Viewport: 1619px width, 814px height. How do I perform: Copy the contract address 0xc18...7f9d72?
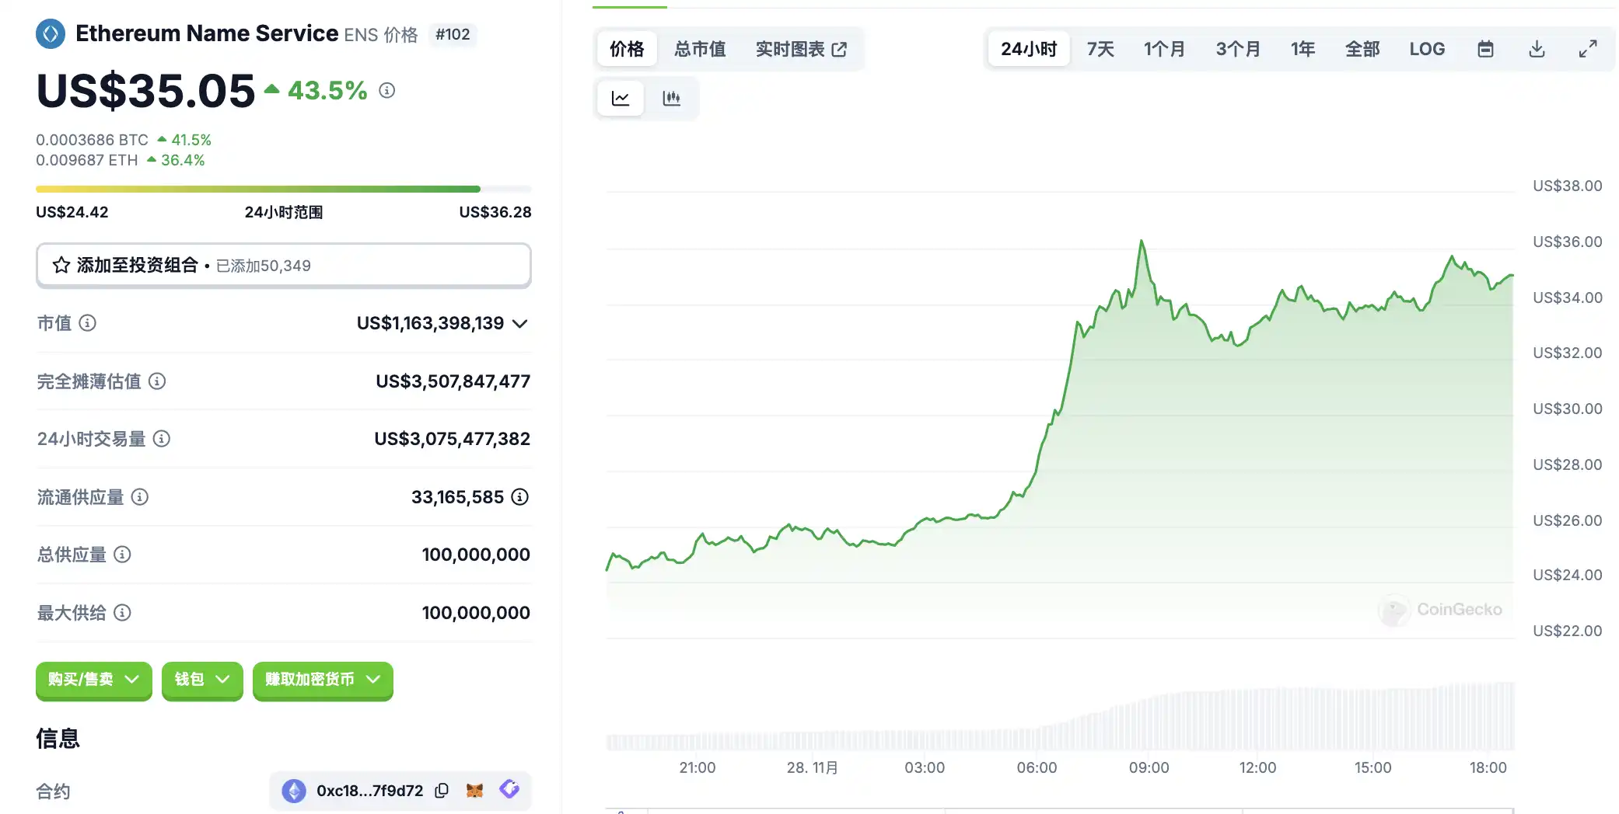(442, 791)
